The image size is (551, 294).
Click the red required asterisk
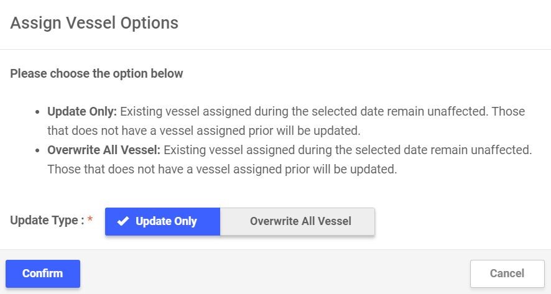click(90, 220)
